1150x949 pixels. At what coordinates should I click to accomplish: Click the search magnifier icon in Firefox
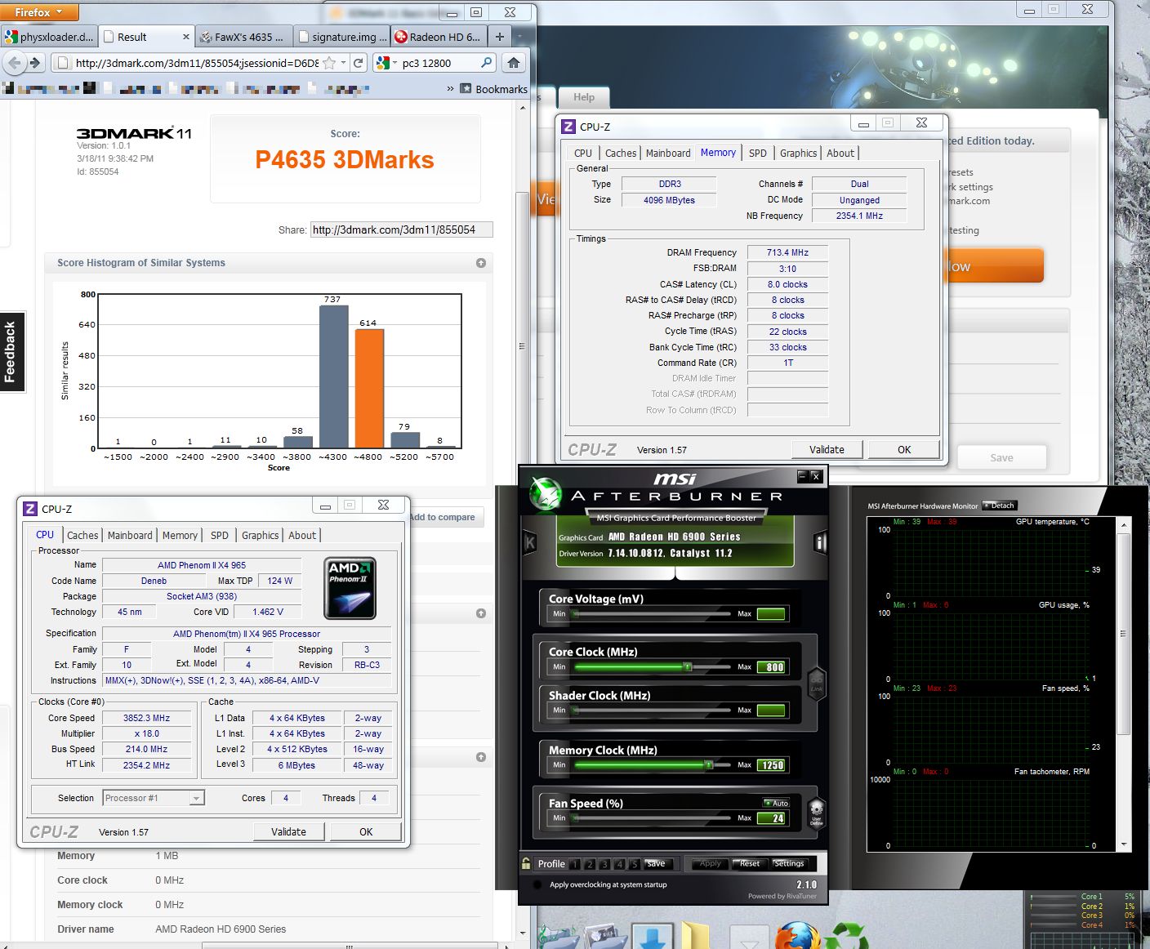[486, 63]
